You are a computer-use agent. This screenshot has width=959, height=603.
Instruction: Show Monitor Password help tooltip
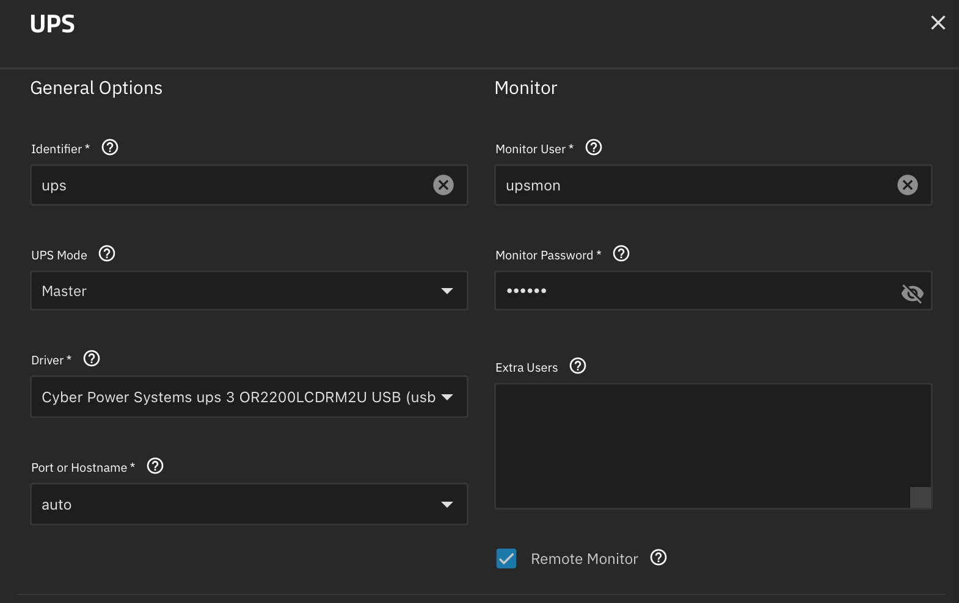[621, 254]
